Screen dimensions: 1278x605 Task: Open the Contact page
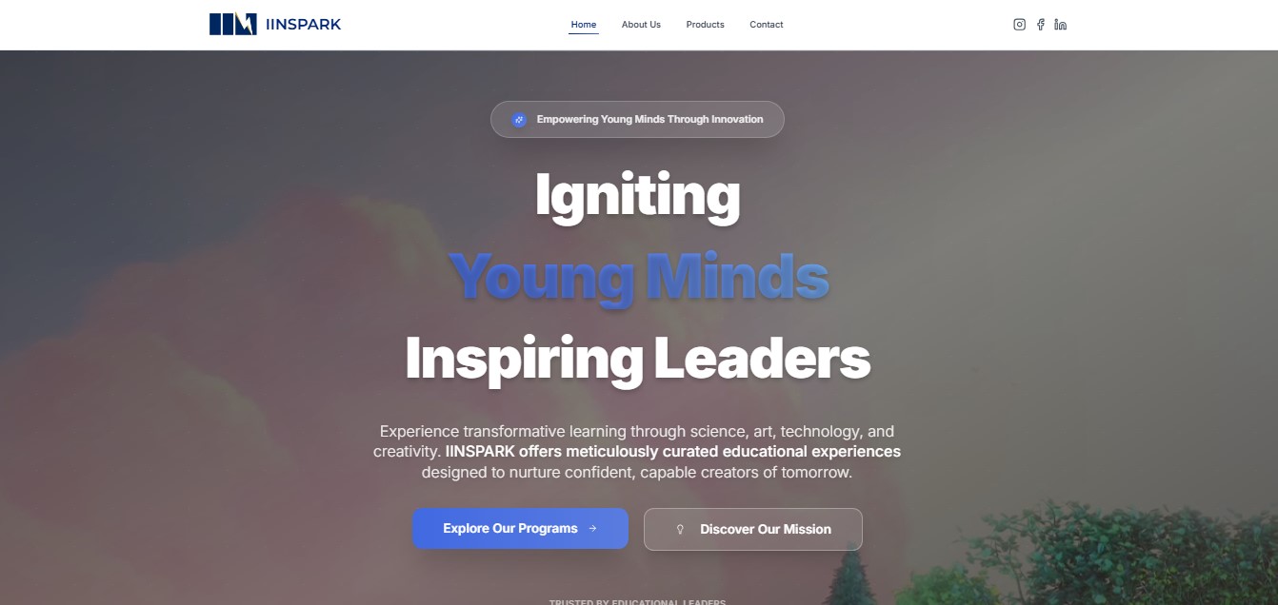tap(767, 25)
